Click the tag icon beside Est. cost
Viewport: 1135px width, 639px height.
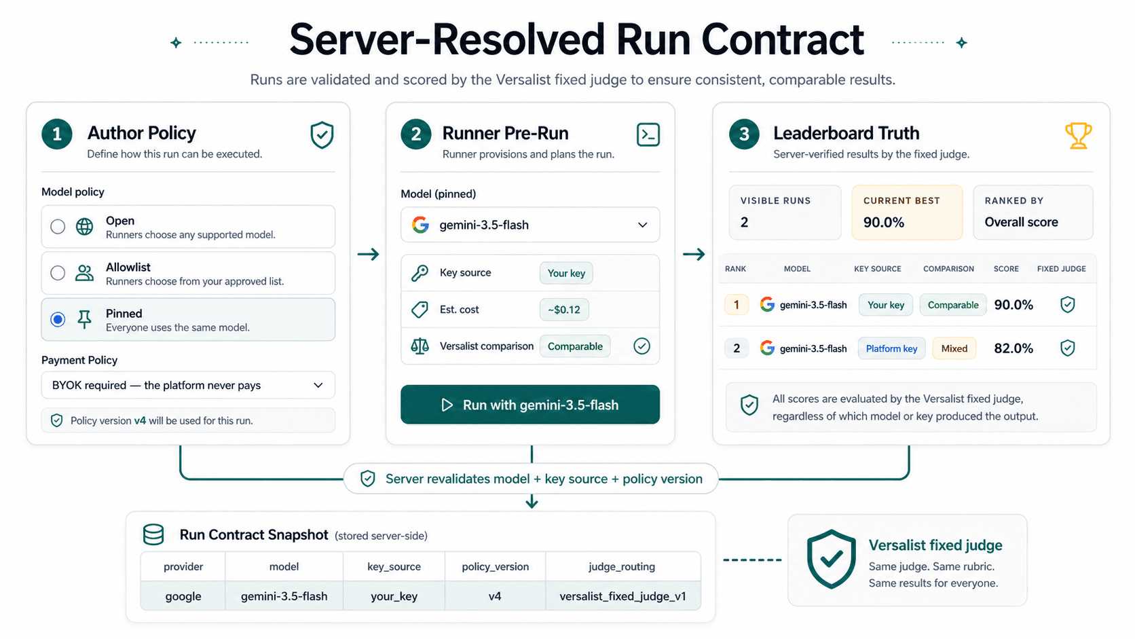[x=420, y=310]
